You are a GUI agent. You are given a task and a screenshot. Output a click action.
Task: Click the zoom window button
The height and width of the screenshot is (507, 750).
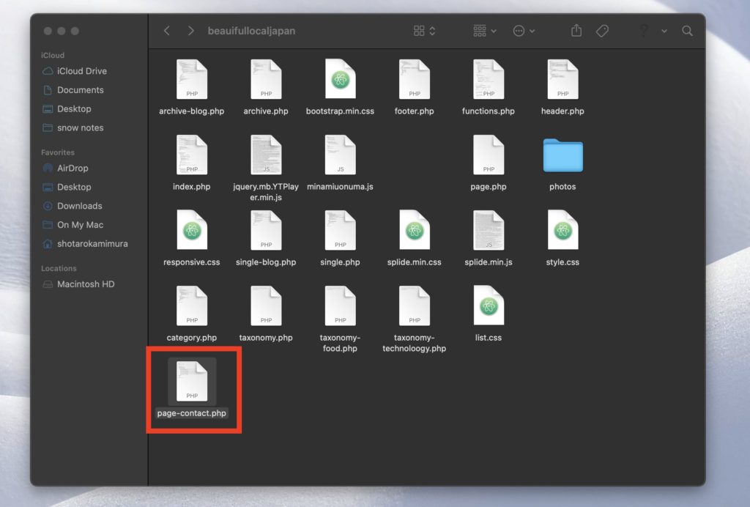click(x=75, y=31)
